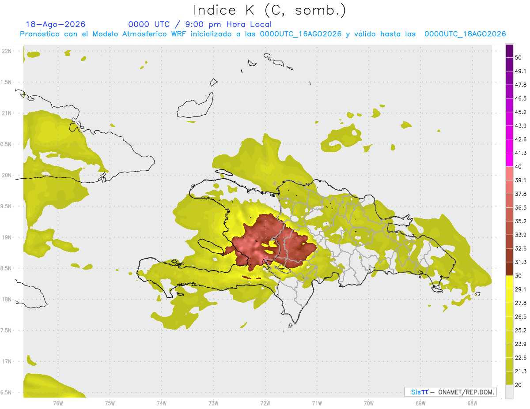Image resolution: width=530 pixels, height=409 pixels.
Task: Click the '0000 UTC / 9:00 pm Hora Local' text
Action: tap(200, 24)
